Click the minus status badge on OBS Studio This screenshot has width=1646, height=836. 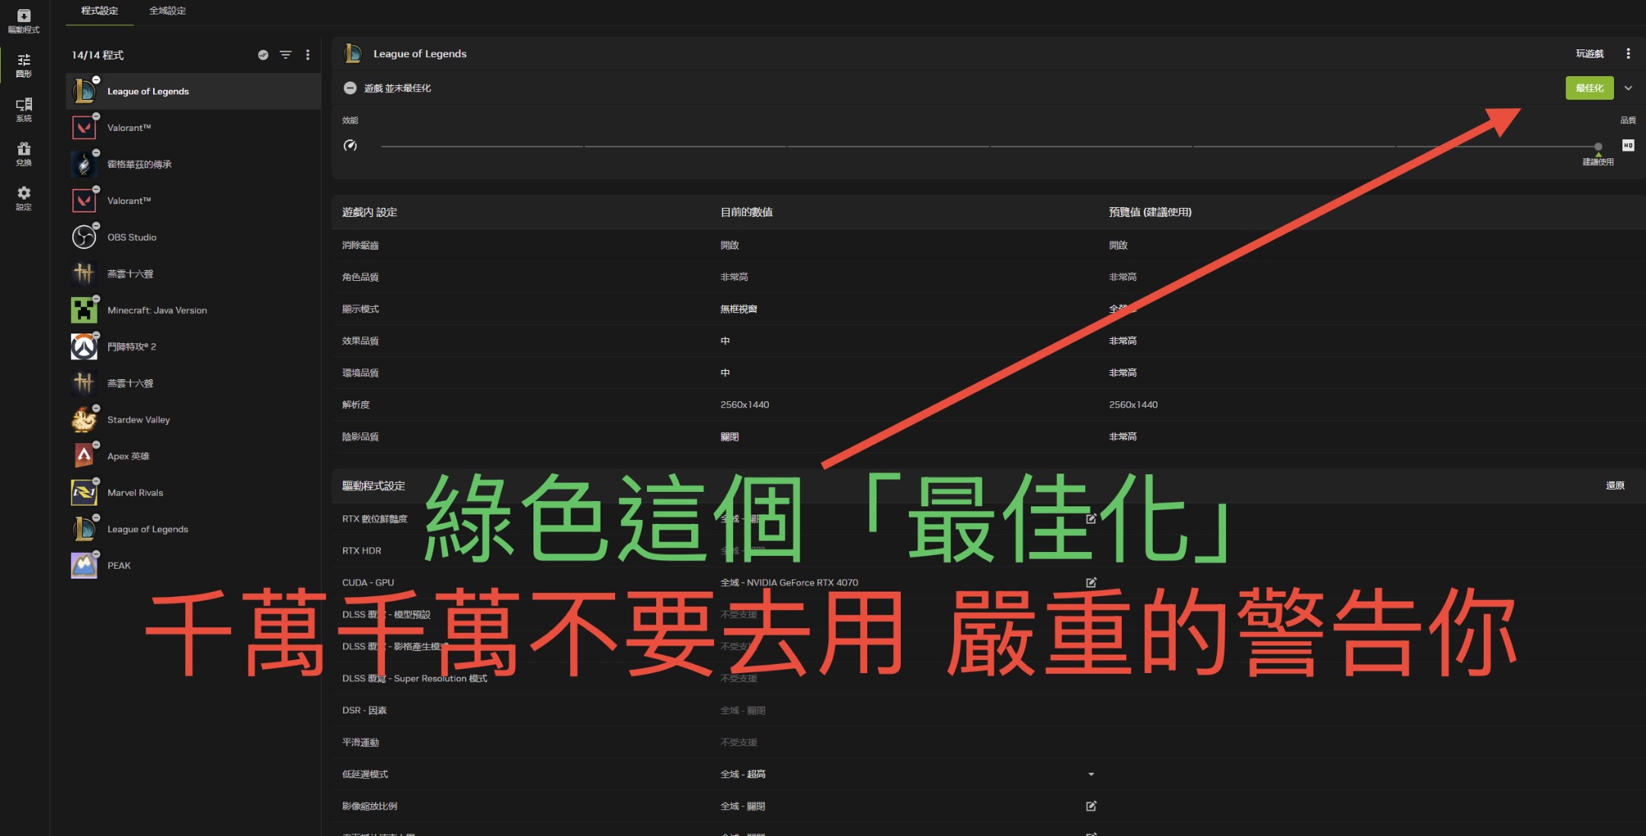pos(96,226)
